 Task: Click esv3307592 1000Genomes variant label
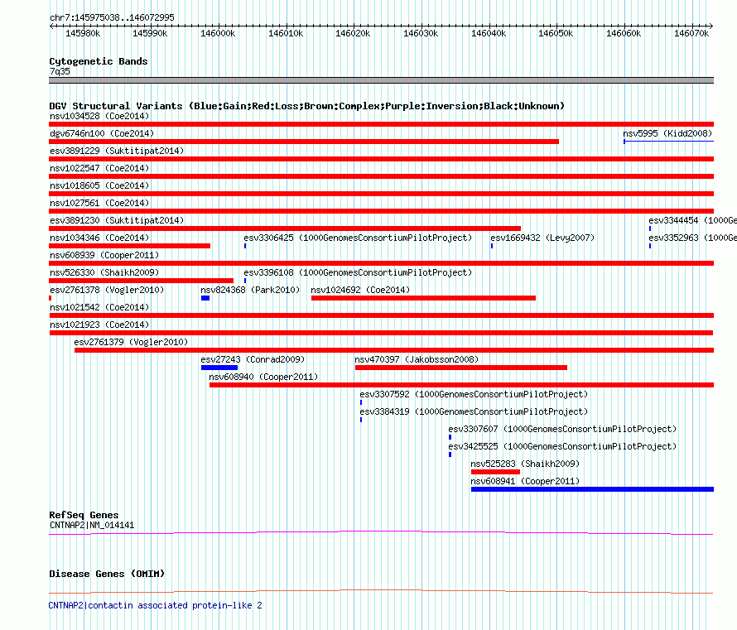tap(474, 394)
